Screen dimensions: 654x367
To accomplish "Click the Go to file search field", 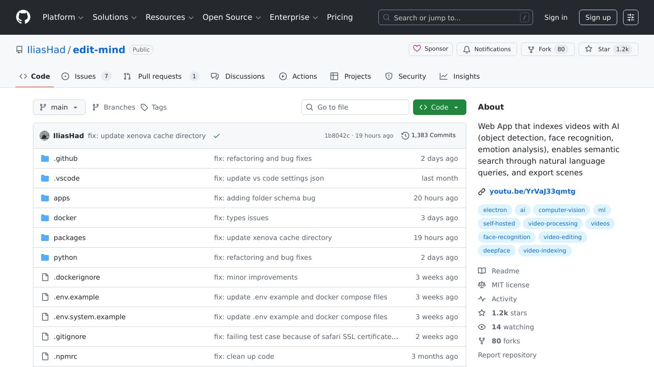I will 355,107.
